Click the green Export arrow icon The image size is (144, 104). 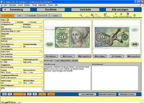click(x=116, y=14)
